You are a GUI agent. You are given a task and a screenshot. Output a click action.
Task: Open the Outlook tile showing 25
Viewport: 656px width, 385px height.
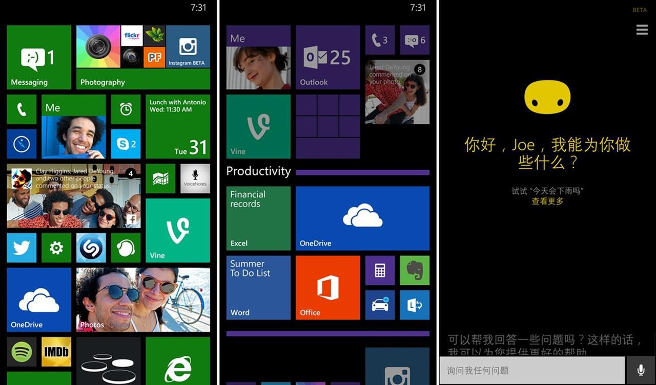328,57
